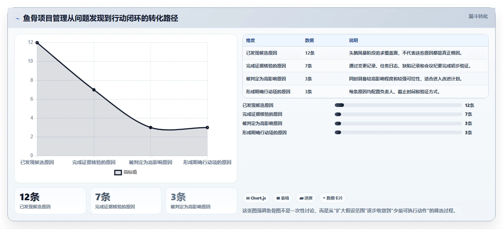The height and width of the screenshot is (229, 503).
Task: Open the 3条 被判定为高影响原因 stat card
Action: 201,201
